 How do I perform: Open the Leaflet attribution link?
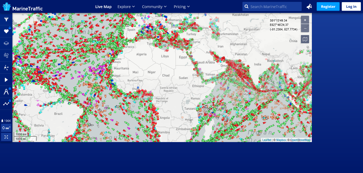tap(267, 140)
